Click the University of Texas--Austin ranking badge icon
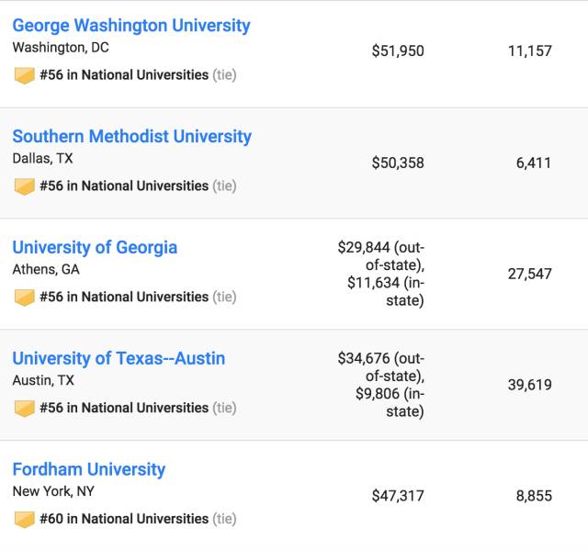The width and height of the screenshot is (588, 551). 25,409
